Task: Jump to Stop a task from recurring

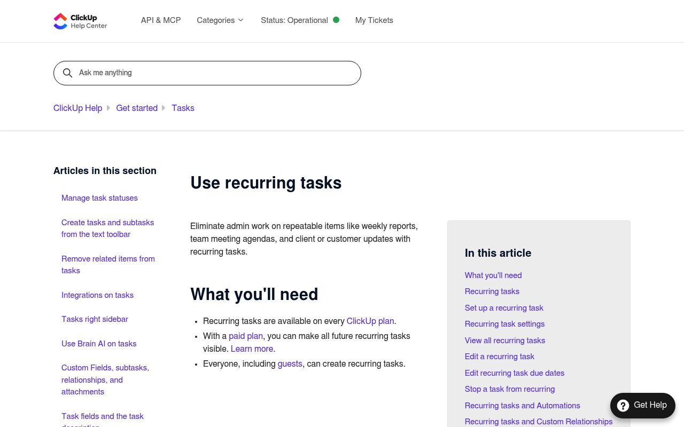Action: (510, 389)
